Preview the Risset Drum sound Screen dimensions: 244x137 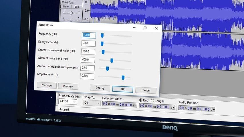(x=68, y=86)
